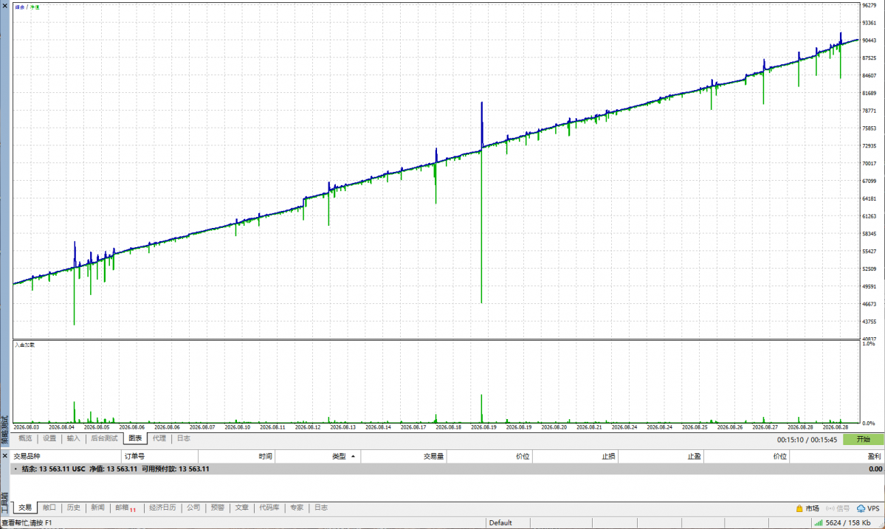Open the 预警 alerts tab

tap(218, 508)
